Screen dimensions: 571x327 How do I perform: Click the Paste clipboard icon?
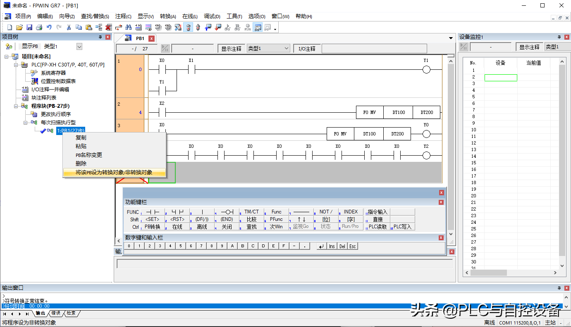click(89, 28)
